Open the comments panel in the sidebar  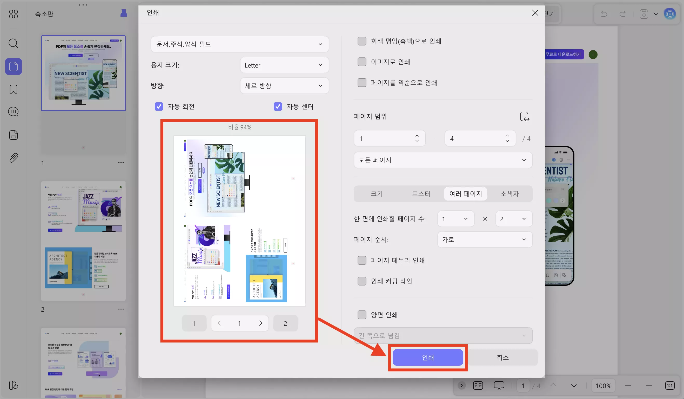(x=13, y=111)
